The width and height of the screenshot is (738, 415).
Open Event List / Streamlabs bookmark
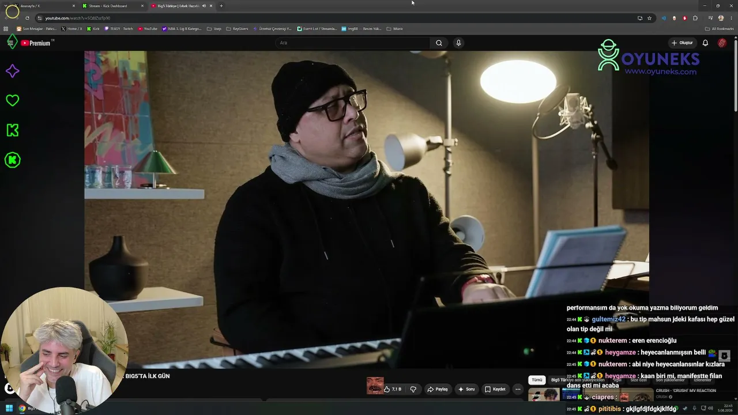pos(317,28)
